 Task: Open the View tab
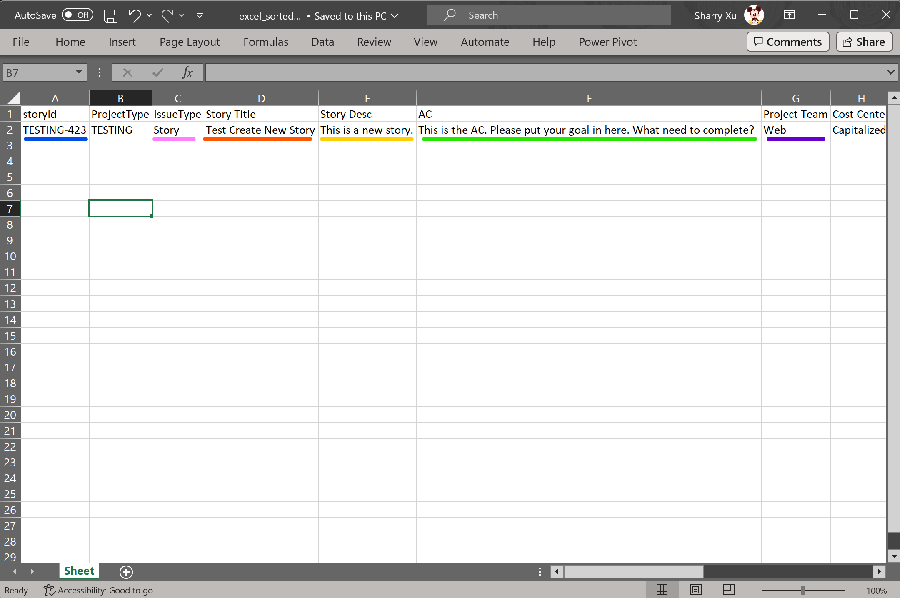pos(426,42)
